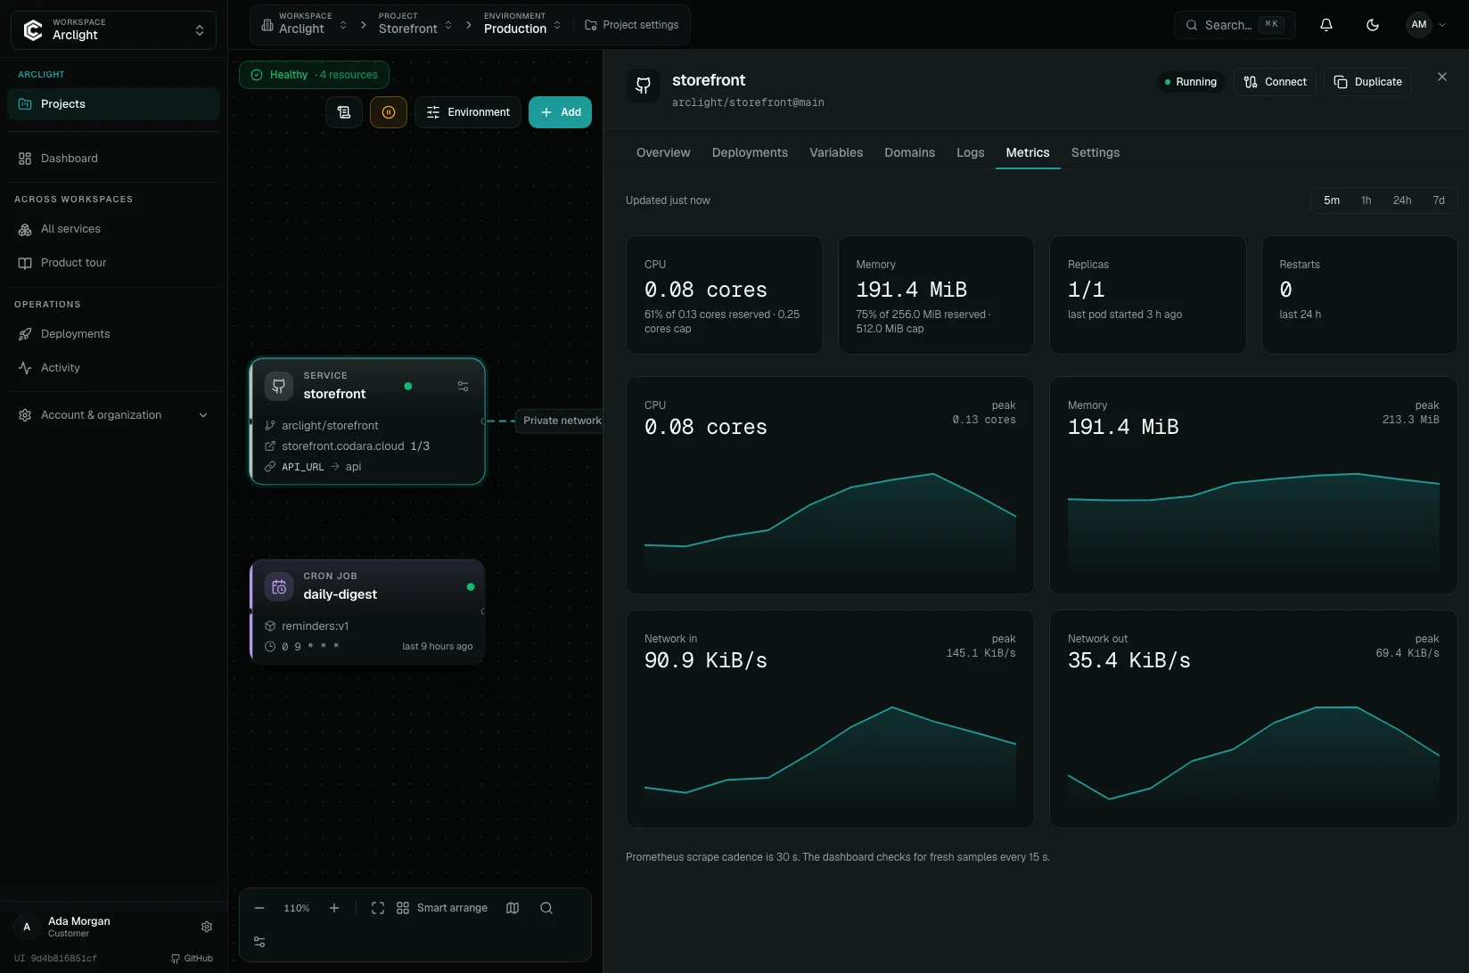Expand Account & organization section

tap(113, 415)
